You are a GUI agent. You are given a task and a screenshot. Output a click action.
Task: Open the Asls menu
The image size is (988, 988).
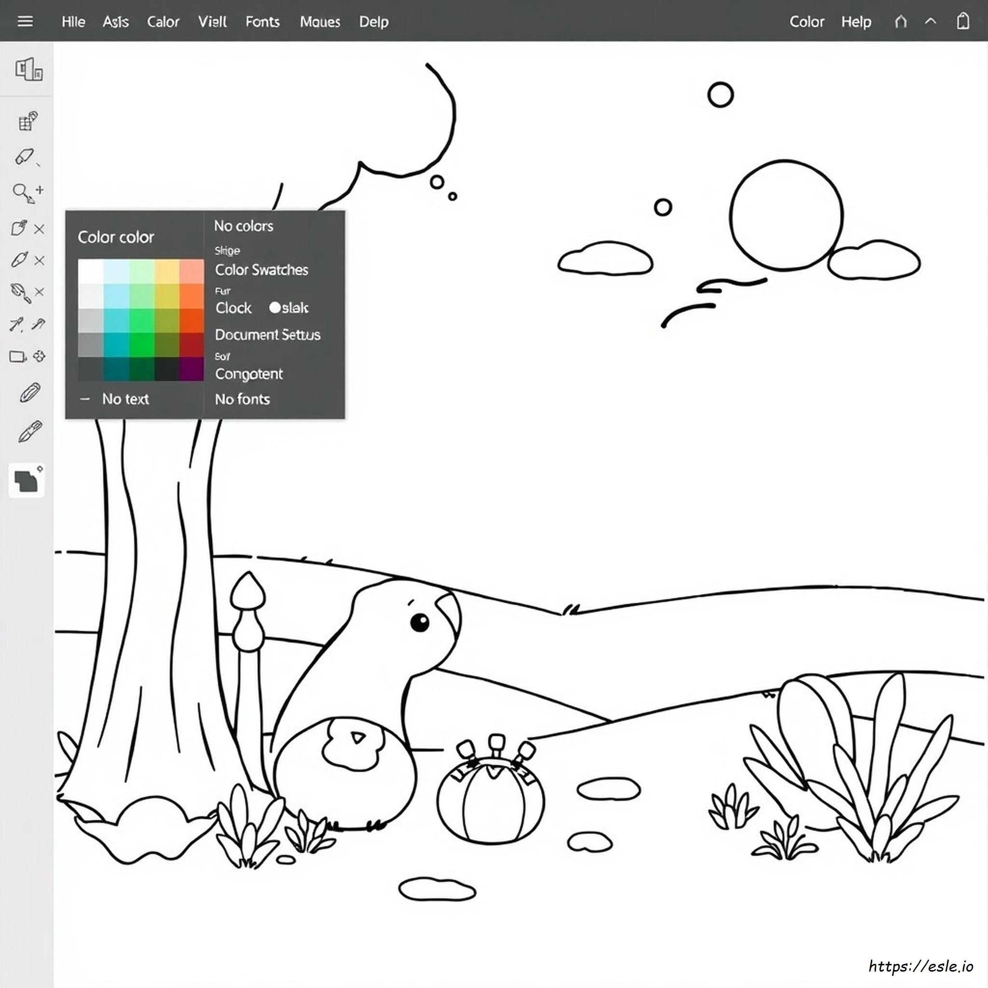coord(116,22)
